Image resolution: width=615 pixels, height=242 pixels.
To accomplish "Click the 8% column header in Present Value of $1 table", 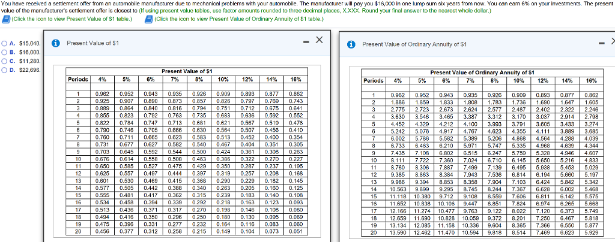I will click(x=199, y=79).
